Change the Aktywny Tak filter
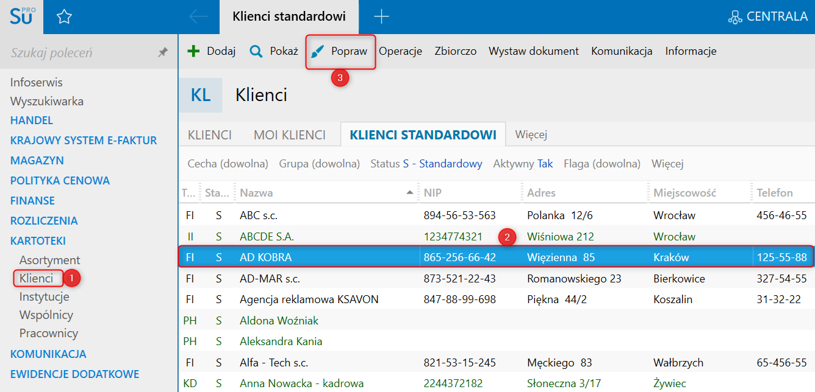Screen dimensions: 815x392 (523, 163)
